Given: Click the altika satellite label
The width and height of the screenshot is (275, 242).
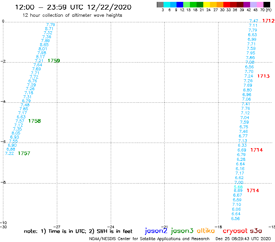Looking at the screenshot, I should (x=206, y=230).
